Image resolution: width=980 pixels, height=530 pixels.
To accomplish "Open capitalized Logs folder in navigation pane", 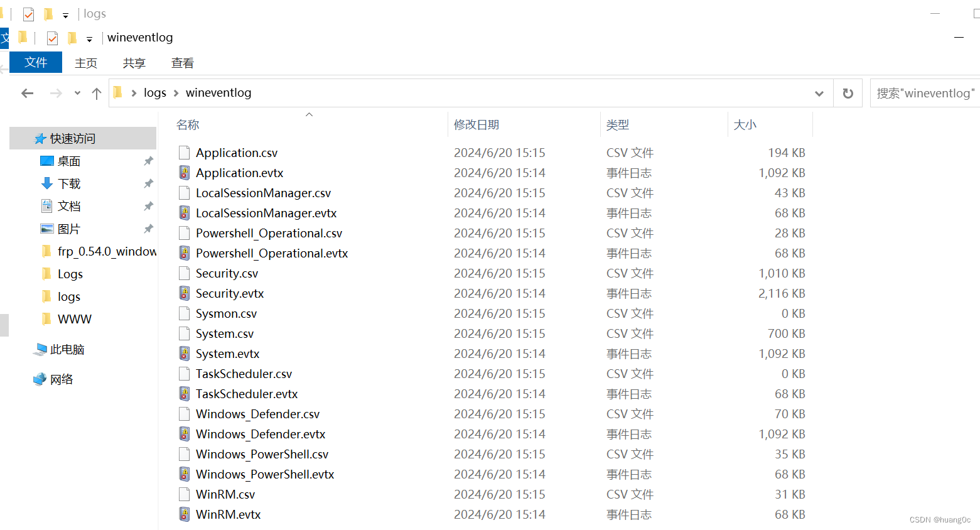I will point(70,274).
